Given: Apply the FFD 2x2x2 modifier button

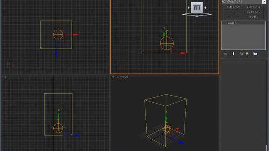Looking at the screenshot, I should (x=233, y=7).
